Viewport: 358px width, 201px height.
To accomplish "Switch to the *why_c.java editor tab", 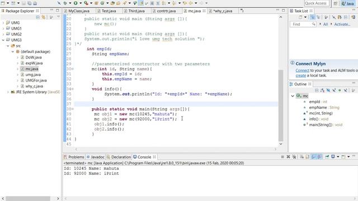I will pyautogui.click(x=223, y=11).
